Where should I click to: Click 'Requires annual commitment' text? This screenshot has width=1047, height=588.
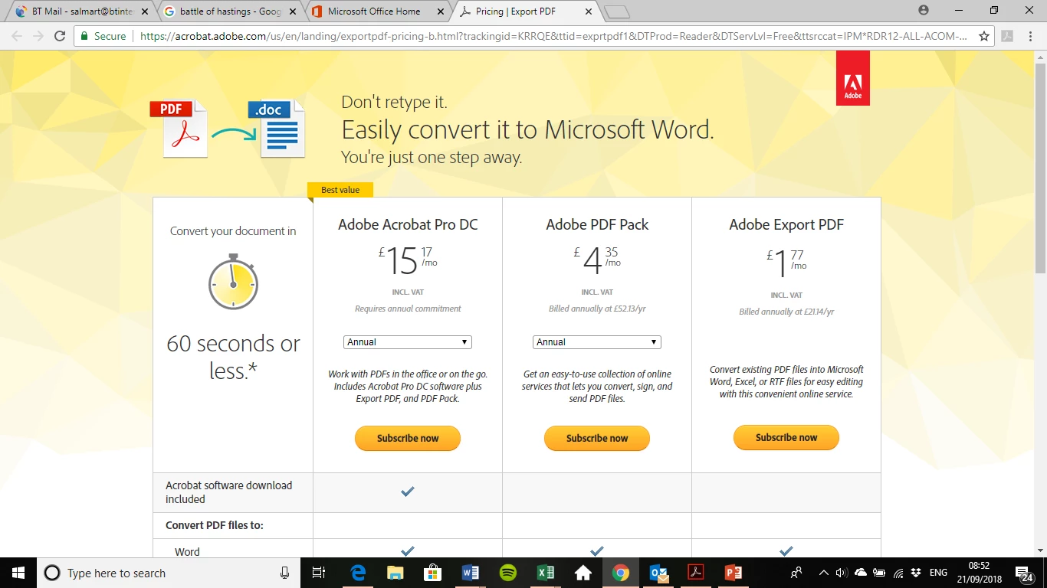[408, 309]
